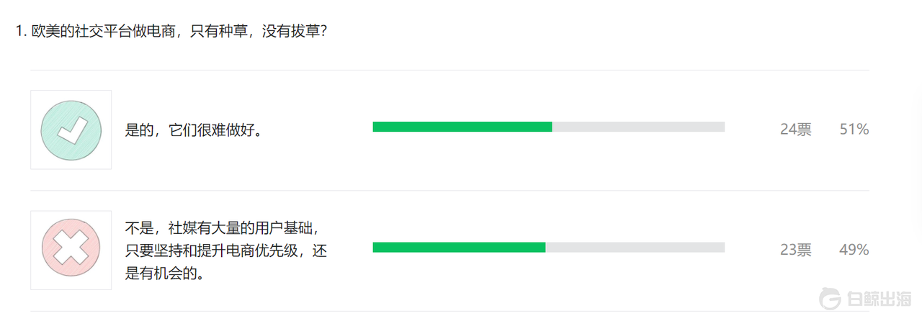Viewport: 922px width, 321px height.
Task: Click the 24票 vote count
Action: (x=795, y=130)
